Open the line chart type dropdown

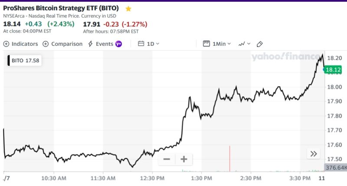point(244,44)
